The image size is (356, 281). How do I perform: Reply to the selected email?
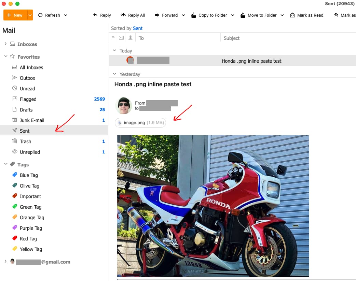[102, 15]
